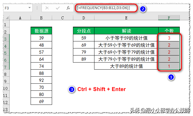Image resolution: width=193 pixels, height=116 pixels.
Task: Select row 3 header
Action: 6,38
